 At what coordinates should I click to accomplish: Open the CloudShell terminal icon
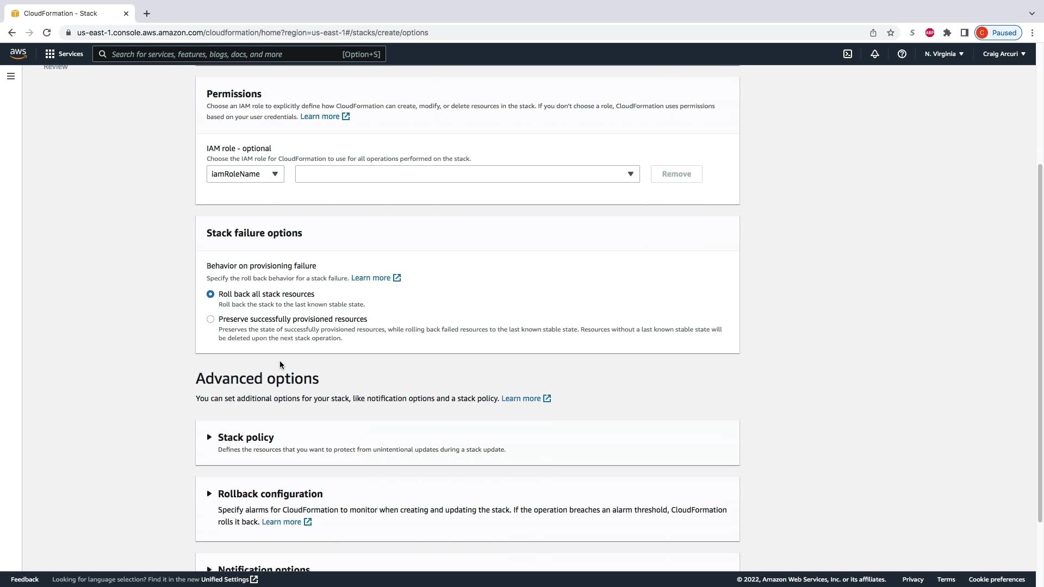coord(848,54)
